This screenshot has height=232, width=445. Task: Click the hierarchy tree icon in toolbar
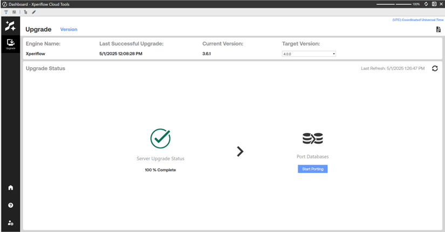[25, 12]
